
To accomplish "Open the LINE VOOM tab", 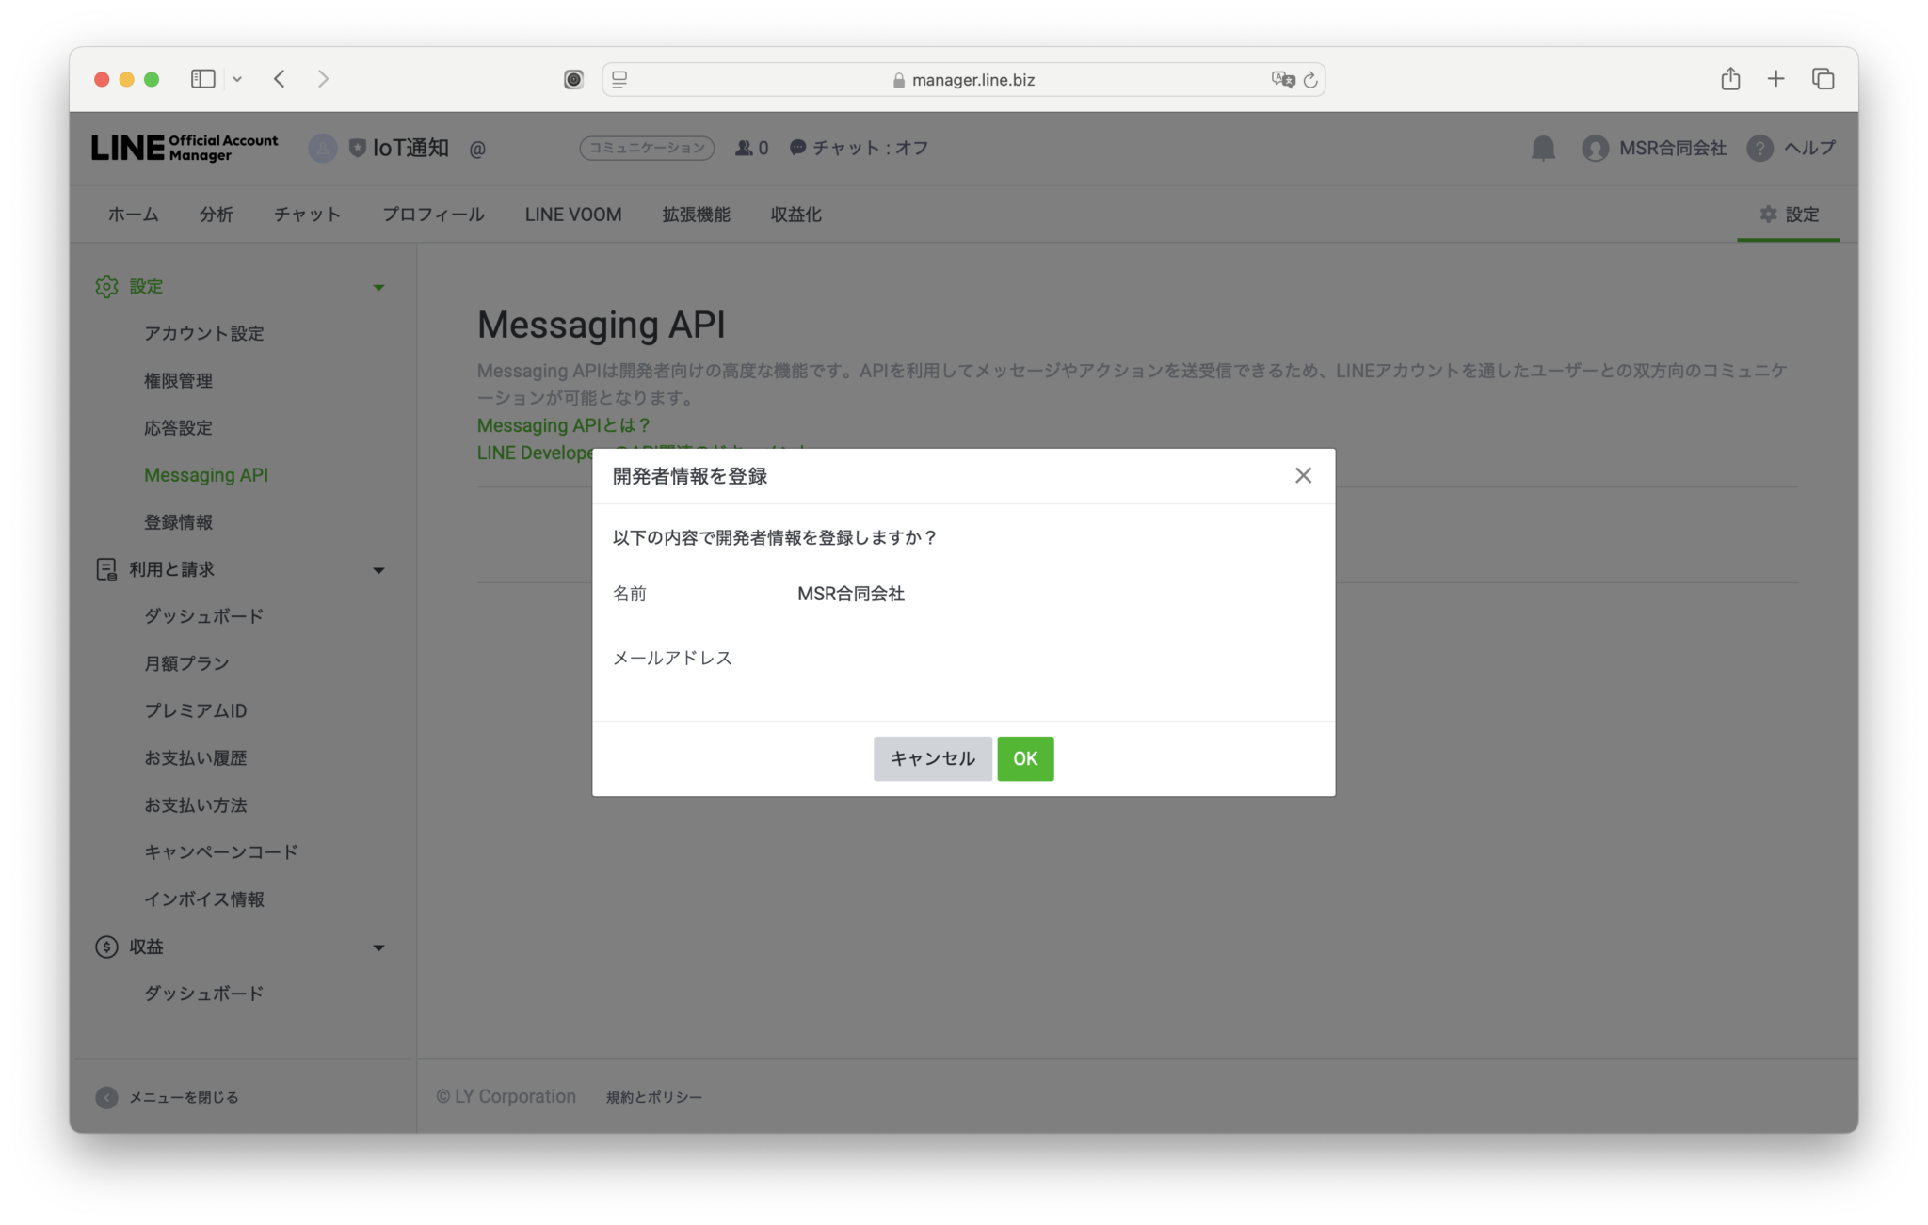I will pos(572,214).
